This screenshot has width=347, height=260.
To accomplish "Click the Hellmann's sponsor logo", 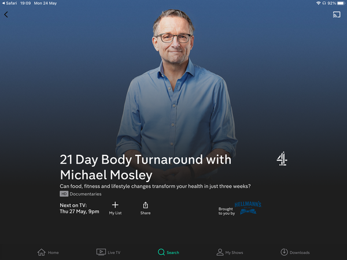I will [x=248, y=207].
